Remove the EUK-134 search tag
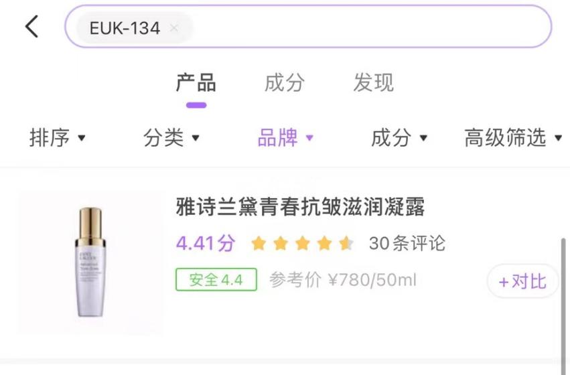The height and width of the screenshot is (375, 570). [x=174, y=28]
